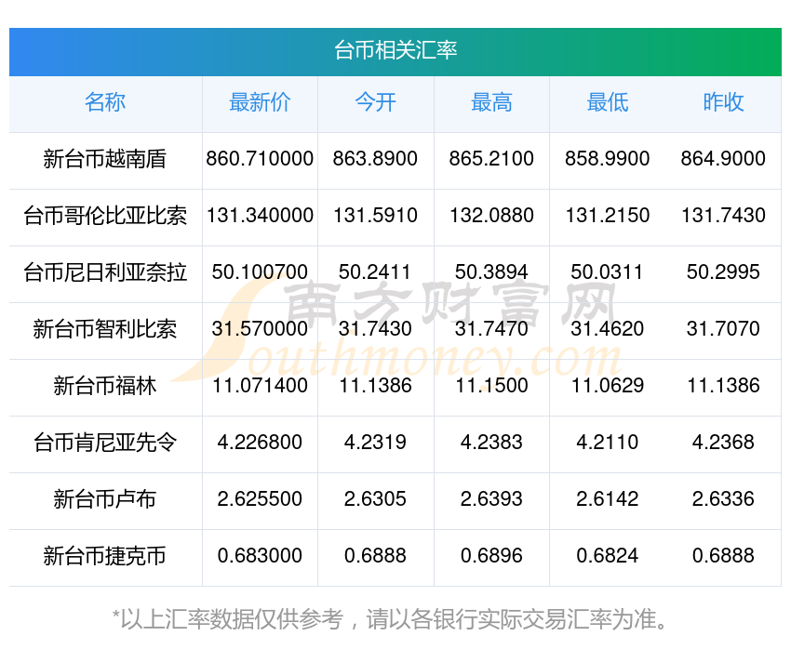Select the value 11.071400
Viewport: 791px width, 649px height.
pyautogui.click(x=260, y=386)
